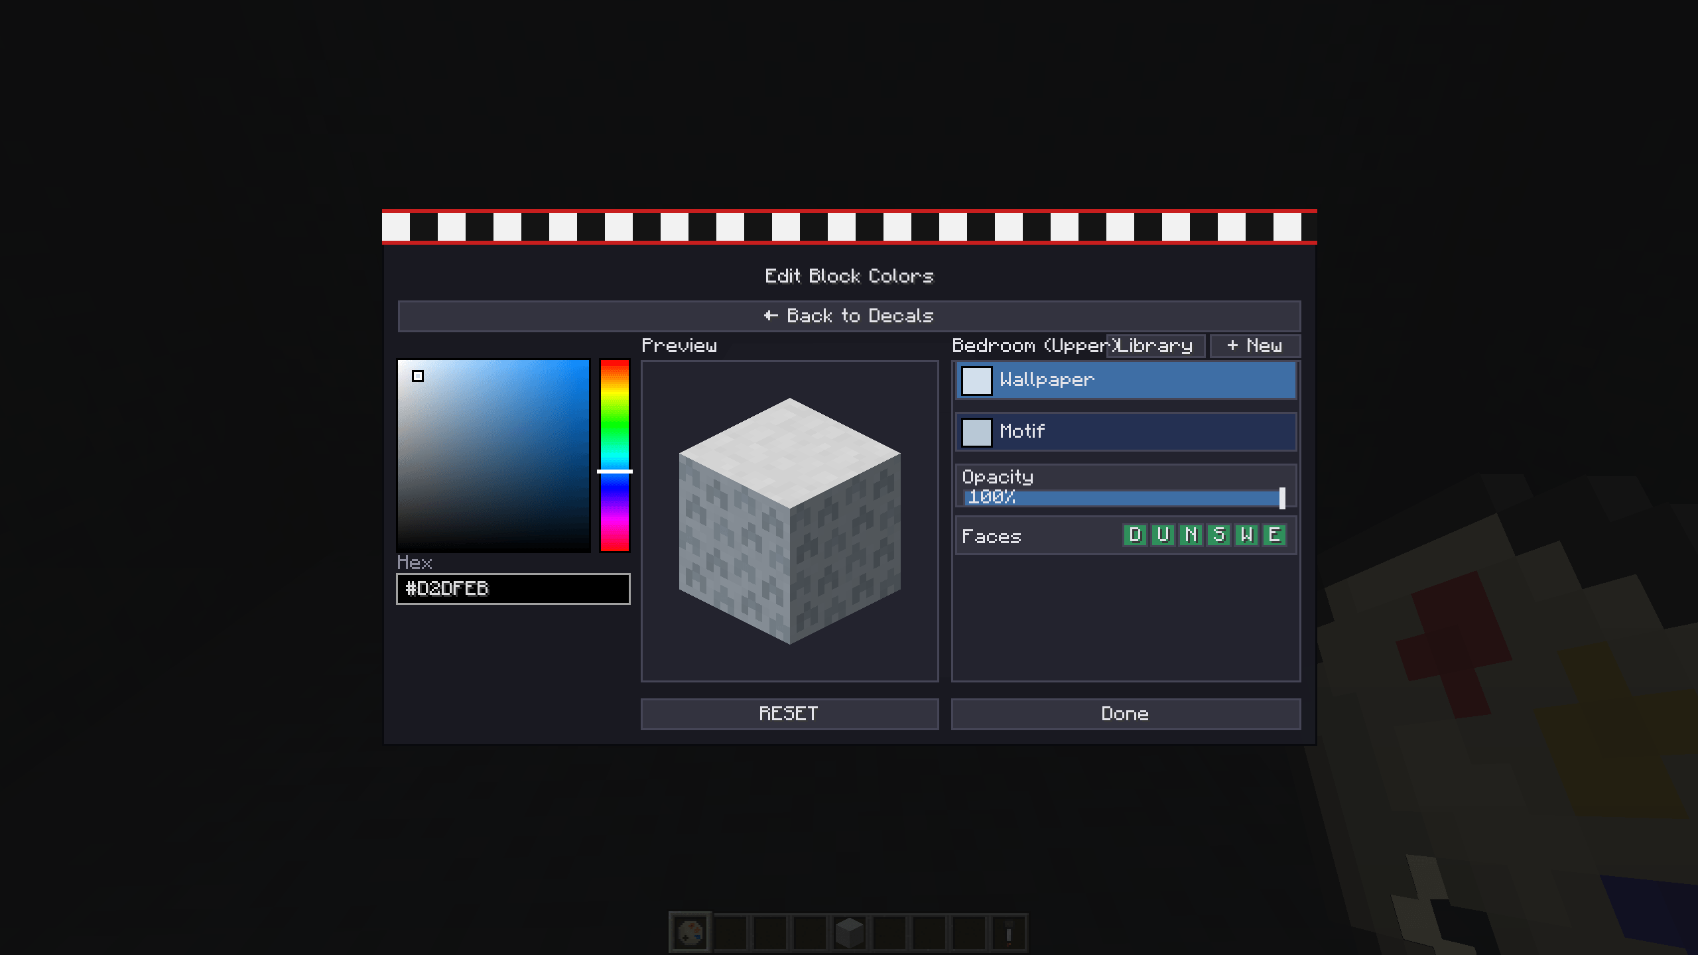Toggle the N (north) face button
This screenshot has height=955, width=1698.
tap(1191, 535)
